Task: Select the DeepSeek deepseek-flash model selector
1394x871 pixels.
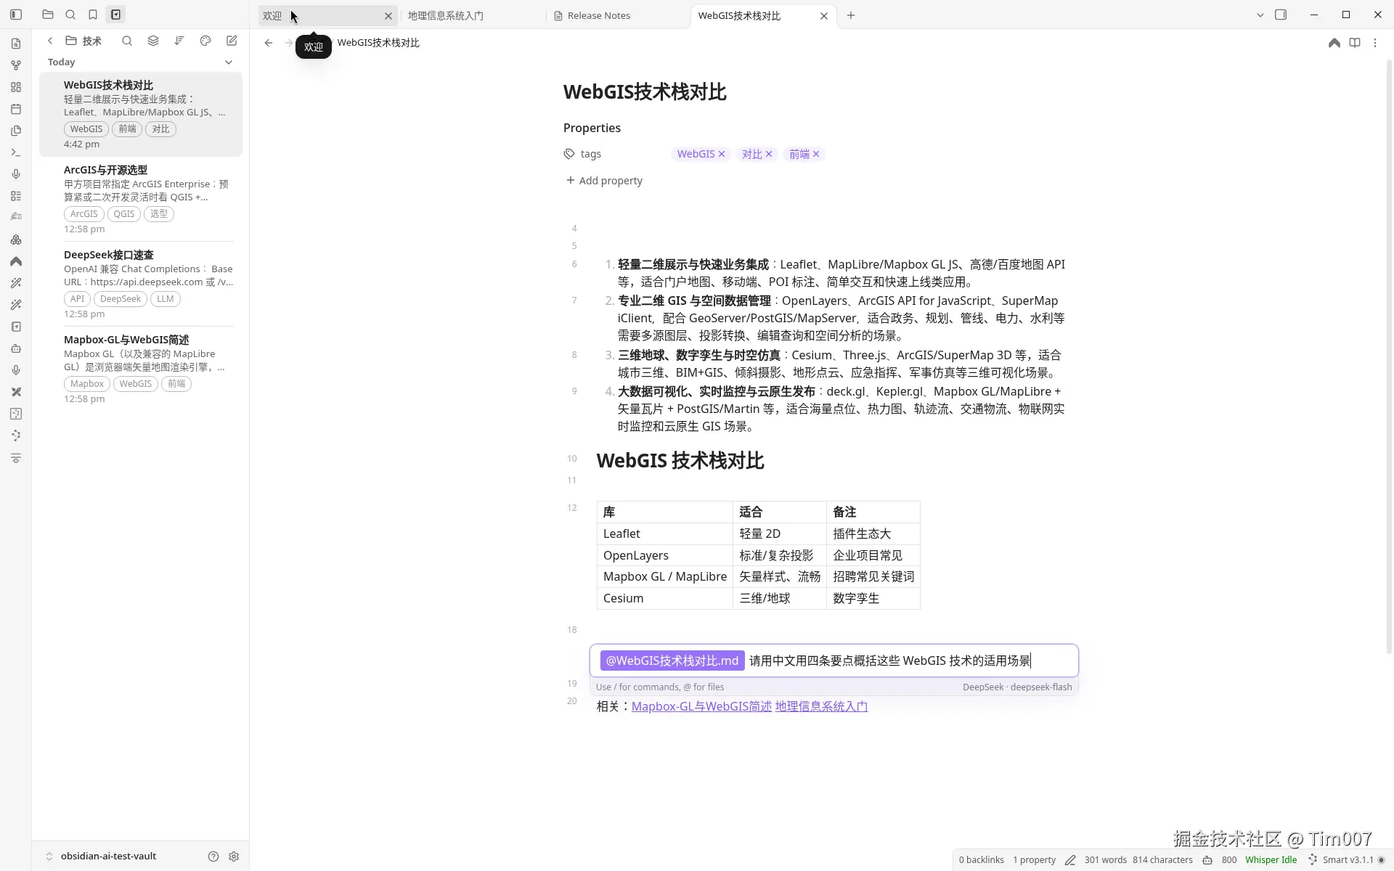Action: pyautogui.click(x=1017, y=687)
